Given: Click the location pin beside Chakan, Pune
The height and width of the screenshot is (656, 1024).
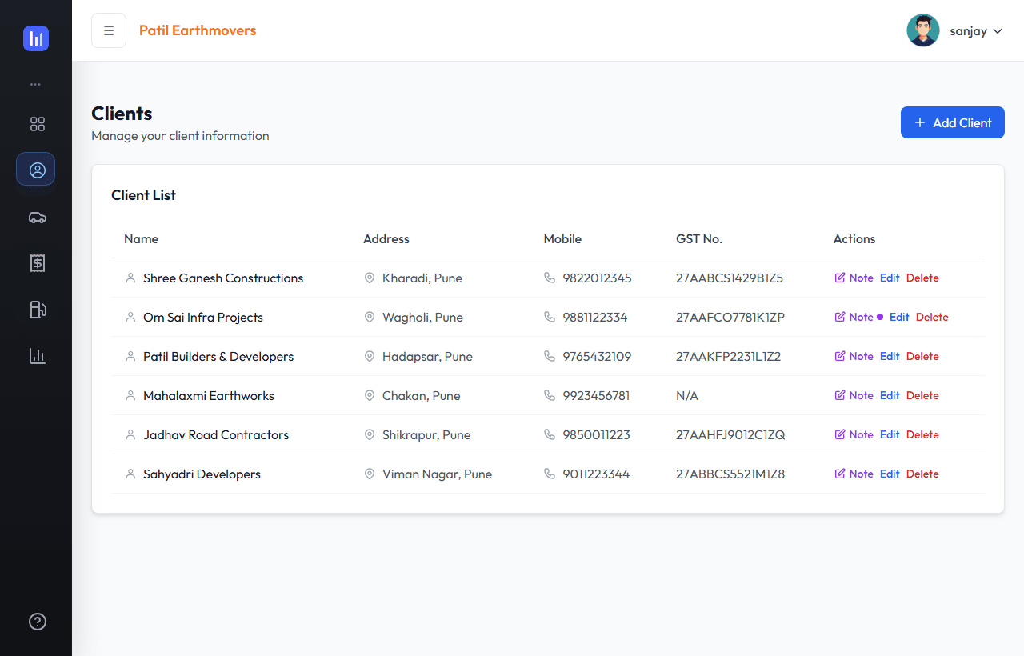Looking at the screenshot, I should [x=370, y=395].
